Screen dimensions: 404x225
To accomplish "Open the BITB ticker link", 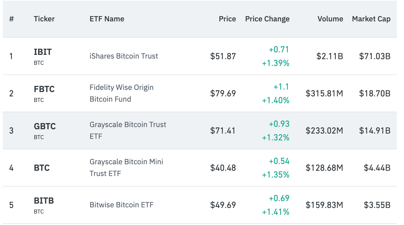I will (x=44, y=201).
